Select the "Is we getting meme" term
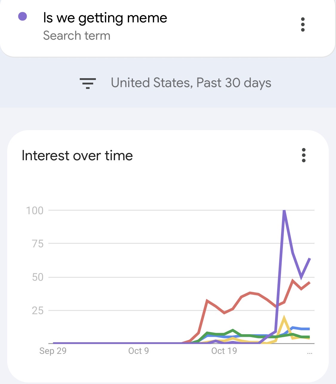The height and width of the screenshot is (384, 336). click(105, 18)
